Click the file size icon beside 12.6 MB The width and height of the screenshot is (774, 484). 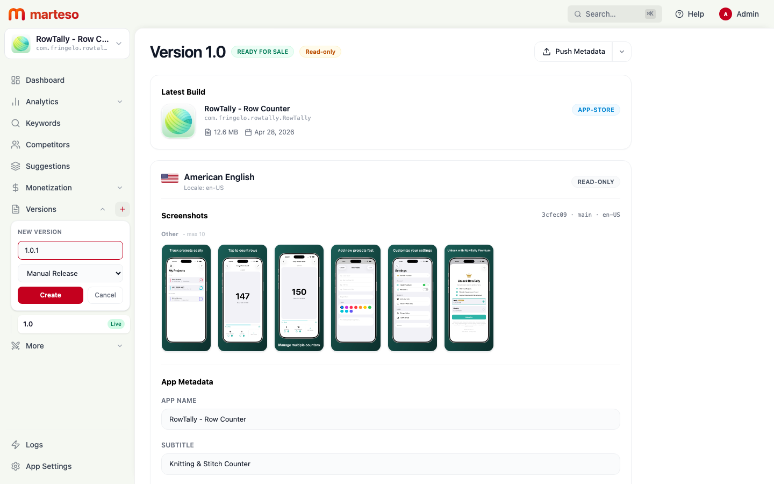(208, 132)
